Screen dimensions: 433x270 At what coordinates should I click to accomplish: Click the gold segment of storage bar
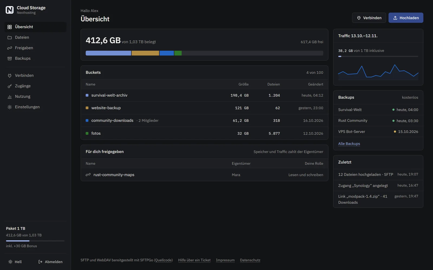point(145,53)
